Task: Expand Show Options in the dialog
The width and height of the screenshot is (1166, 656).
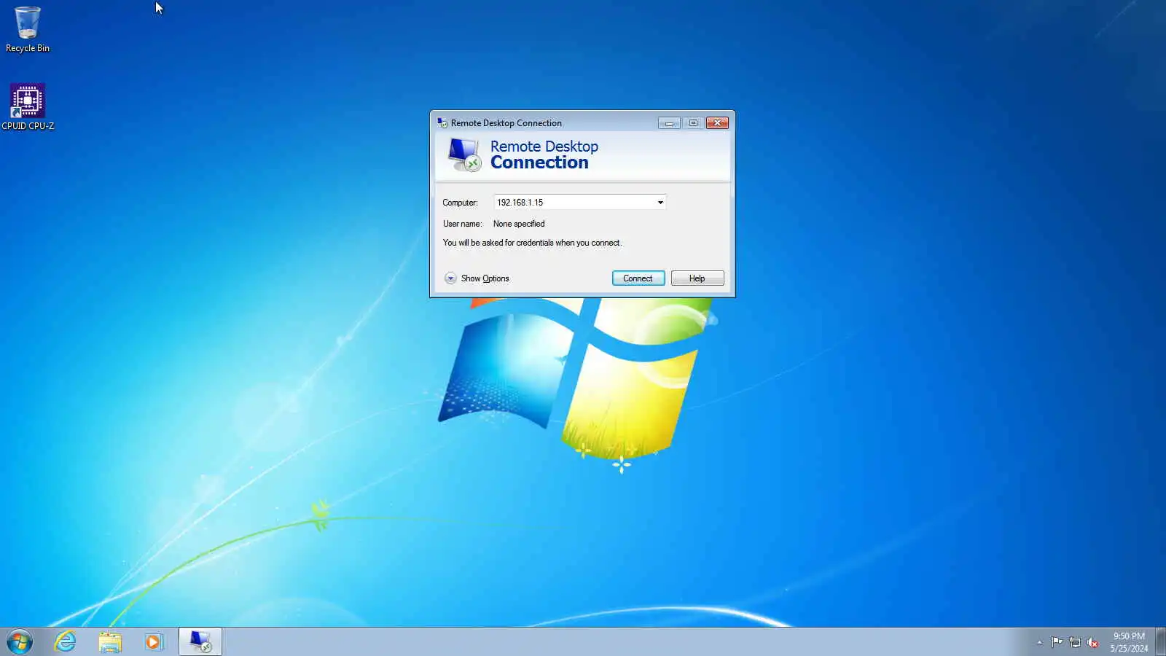Action: (x=477, y=278)
